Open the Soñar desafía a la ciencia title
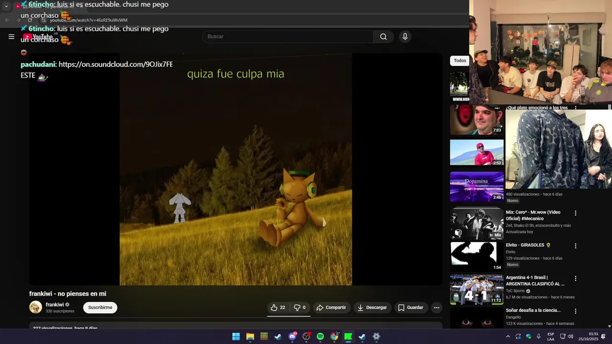The image size is (612, 344). click(x=533, y=311)
